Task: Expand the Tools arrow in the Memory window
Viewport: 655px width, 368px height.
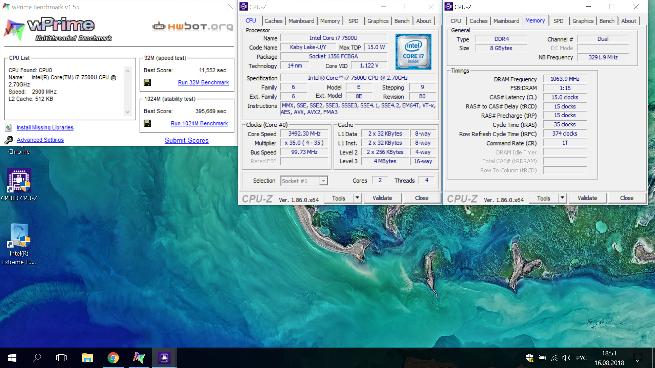Action: (x=562, y=198)
